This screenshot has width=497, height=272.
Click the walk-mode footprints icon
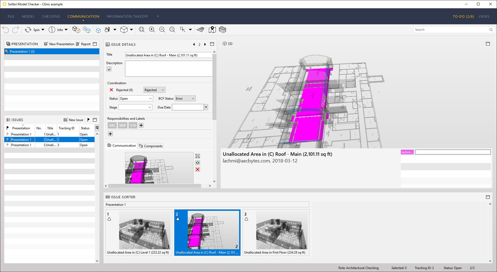coord(107,30)
